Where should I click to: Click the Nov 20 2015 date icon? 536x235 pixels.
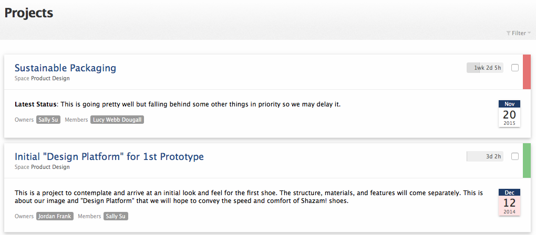click(x=509, y=113)
